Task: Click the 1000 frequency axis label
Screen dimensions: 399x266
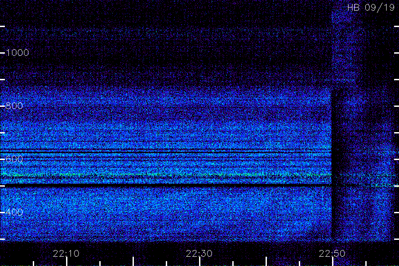Action: coord(17,53)
